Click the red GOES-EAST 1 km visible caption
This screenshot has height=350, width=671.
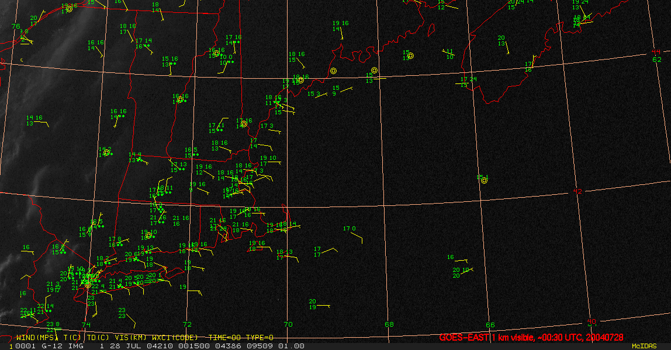[531, 338]
